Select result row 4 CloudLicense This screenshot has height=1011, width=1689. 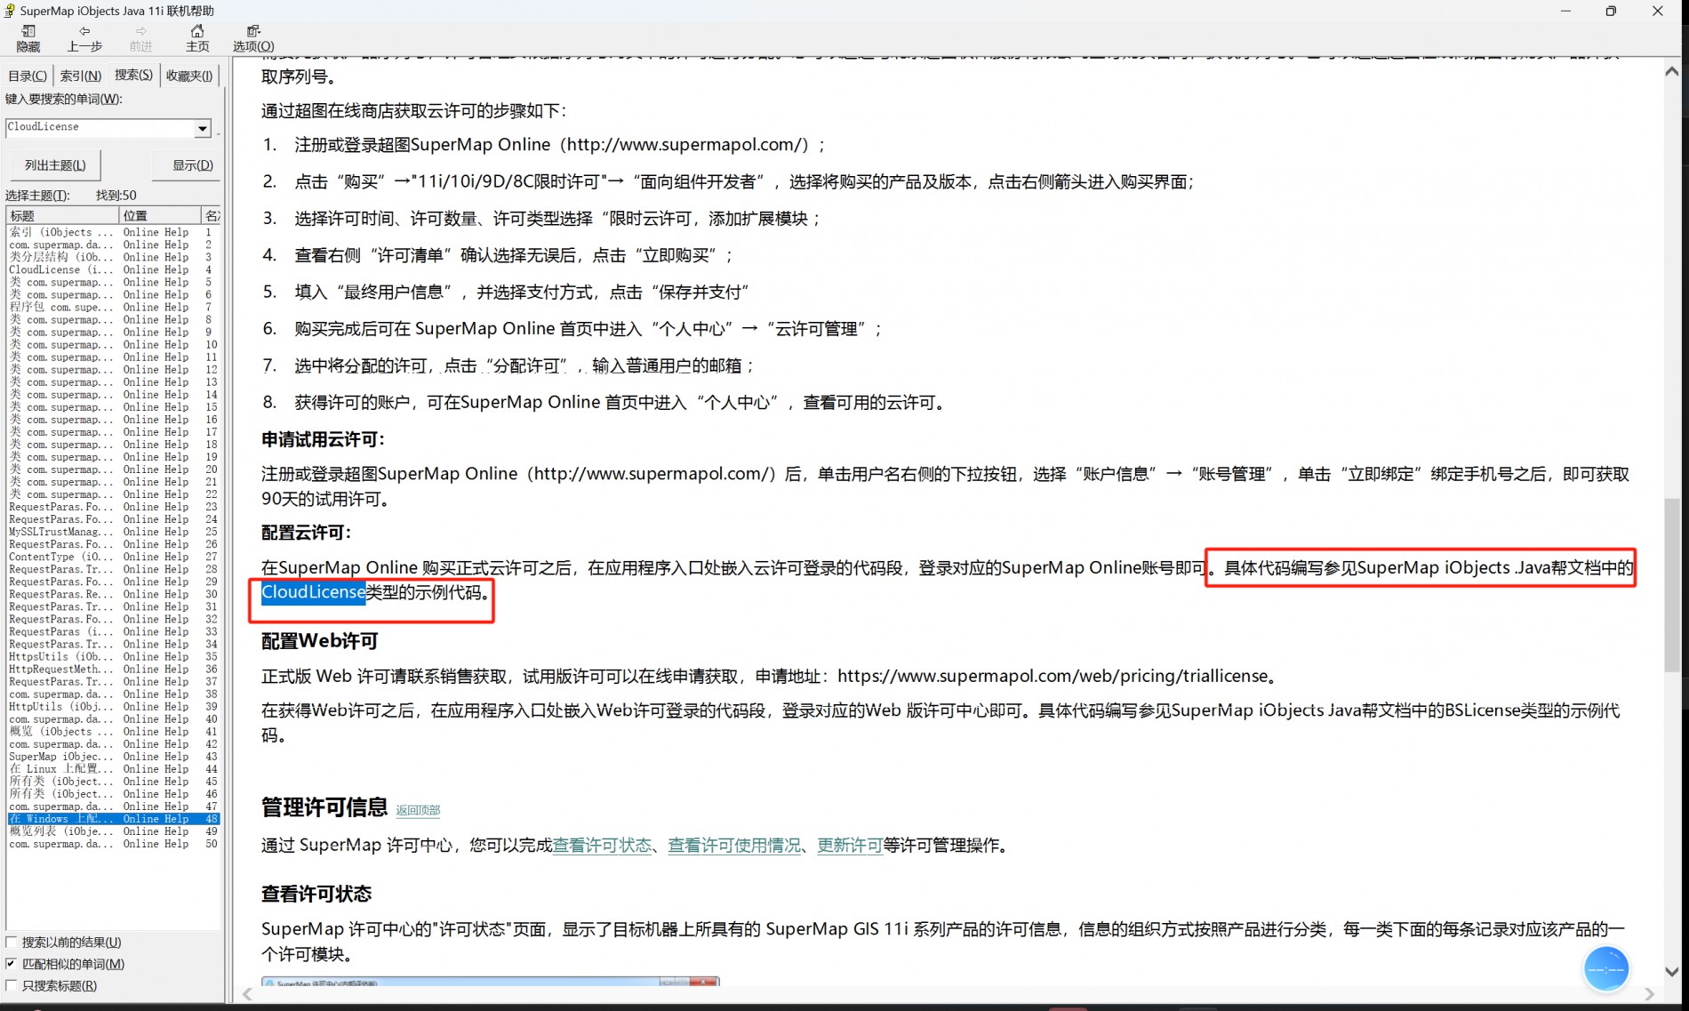pyautogui.click(x=114, y=269)
